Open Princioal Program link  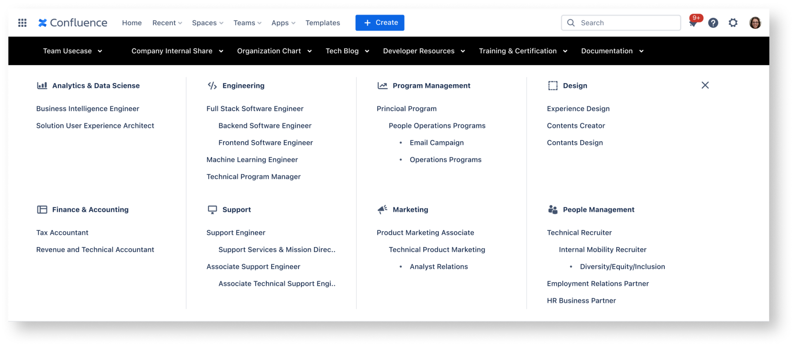407,109
